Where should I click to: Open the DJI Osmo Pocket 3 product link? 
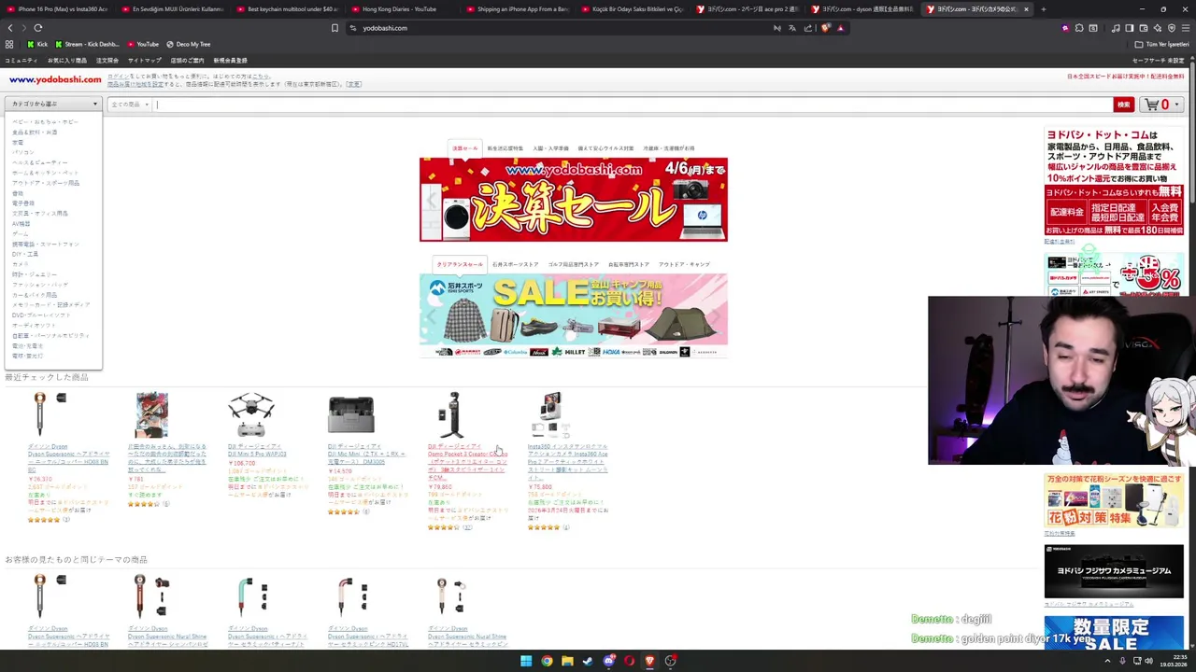pyautogui.click(x=467, y=461)
